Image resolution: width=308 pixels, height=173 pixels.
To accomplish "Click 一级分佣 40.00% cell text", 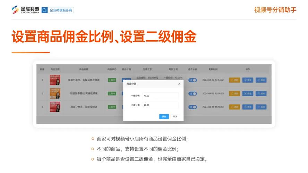I will 173,78.
